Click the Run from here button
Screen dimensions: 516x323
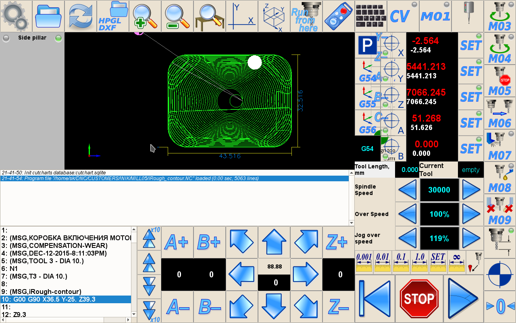pyautogui.click(x=306, y=16)
